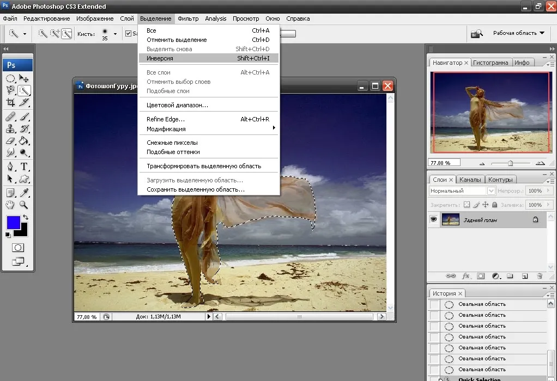
Task: Open the brush size picker dropdown
Action: (x=115, y=34)
